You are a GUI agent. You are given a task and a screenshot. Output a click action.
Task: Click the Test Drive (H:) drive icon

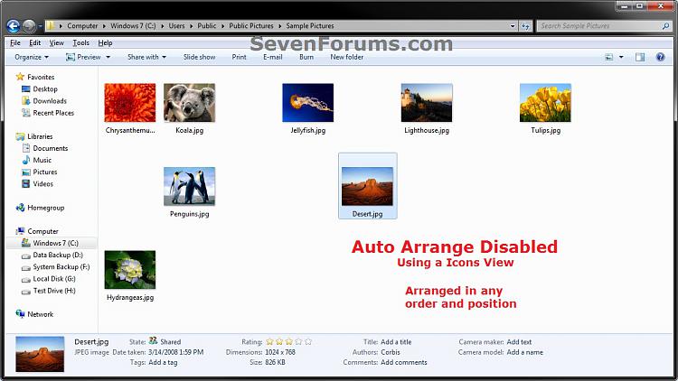25,291
